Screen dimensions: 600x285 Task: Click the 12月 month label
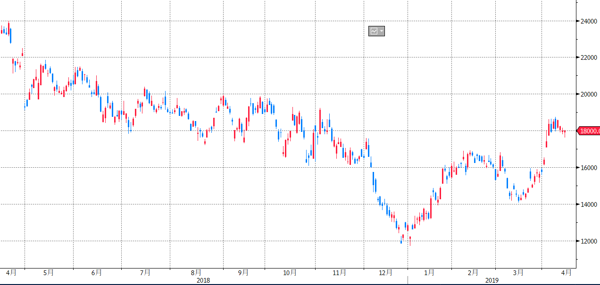385,272
